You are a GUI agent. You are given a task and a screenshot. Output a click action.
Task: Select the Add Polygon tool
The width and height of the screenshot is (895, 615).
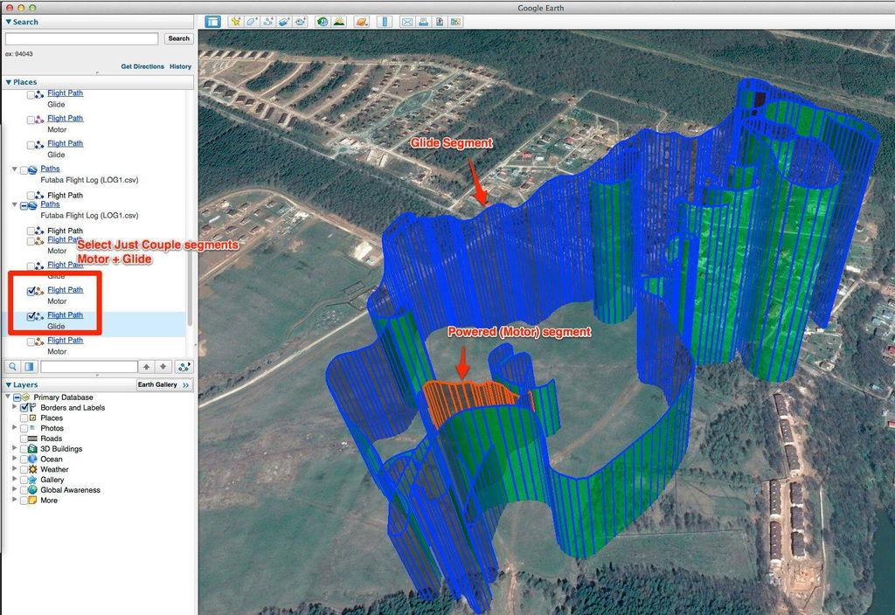click(x=251, y=22)
